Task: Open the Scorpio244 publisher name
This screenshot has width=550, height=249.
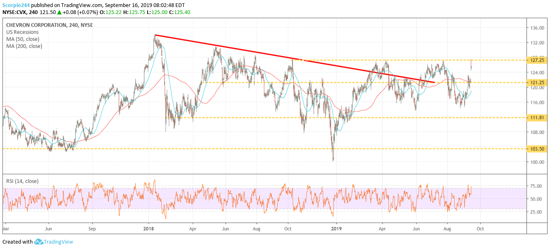Action: [x=16, y=5]
